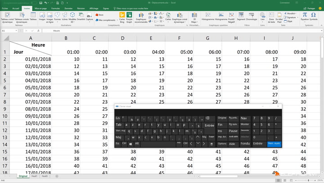Launch Cartes Bing add-in

122,18
